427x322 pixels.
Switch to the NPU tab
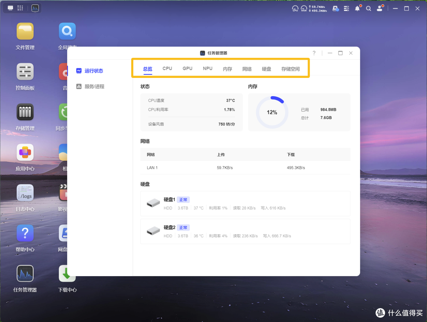pos(208,69)
